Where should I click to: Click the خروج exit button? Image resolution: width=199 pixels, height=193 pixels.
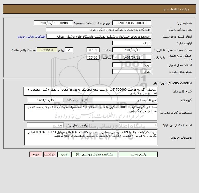pos(36,154)
